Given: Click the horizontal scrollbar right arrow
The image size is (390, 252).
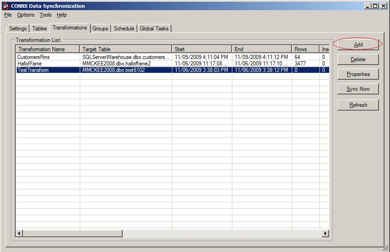Looking at the screenshot, I should pyautogui.click(x=325, y=234).
